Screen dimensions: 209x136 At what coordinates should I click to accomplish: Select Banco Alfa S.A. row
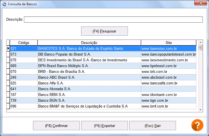coord(89,83)
